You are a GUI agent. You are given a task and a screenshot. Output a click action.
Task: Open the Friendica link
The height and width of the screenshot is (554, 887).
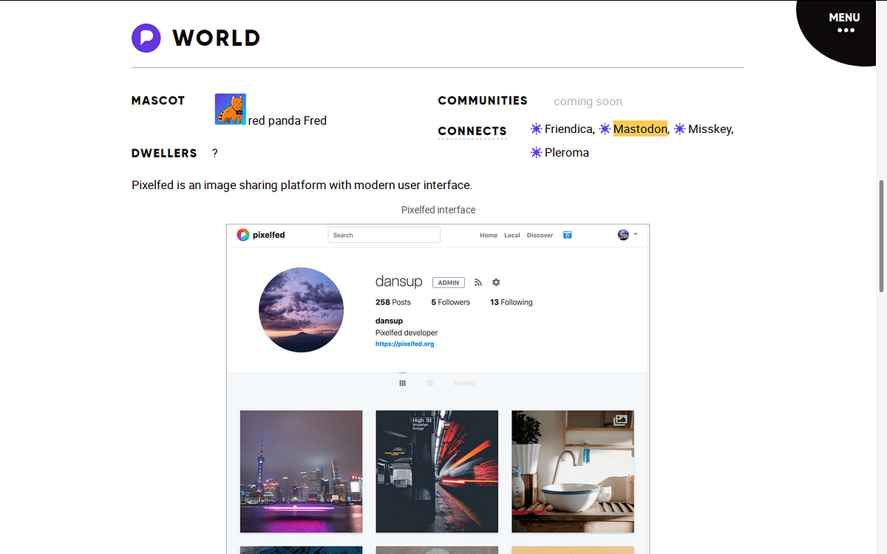coord(568,129)
